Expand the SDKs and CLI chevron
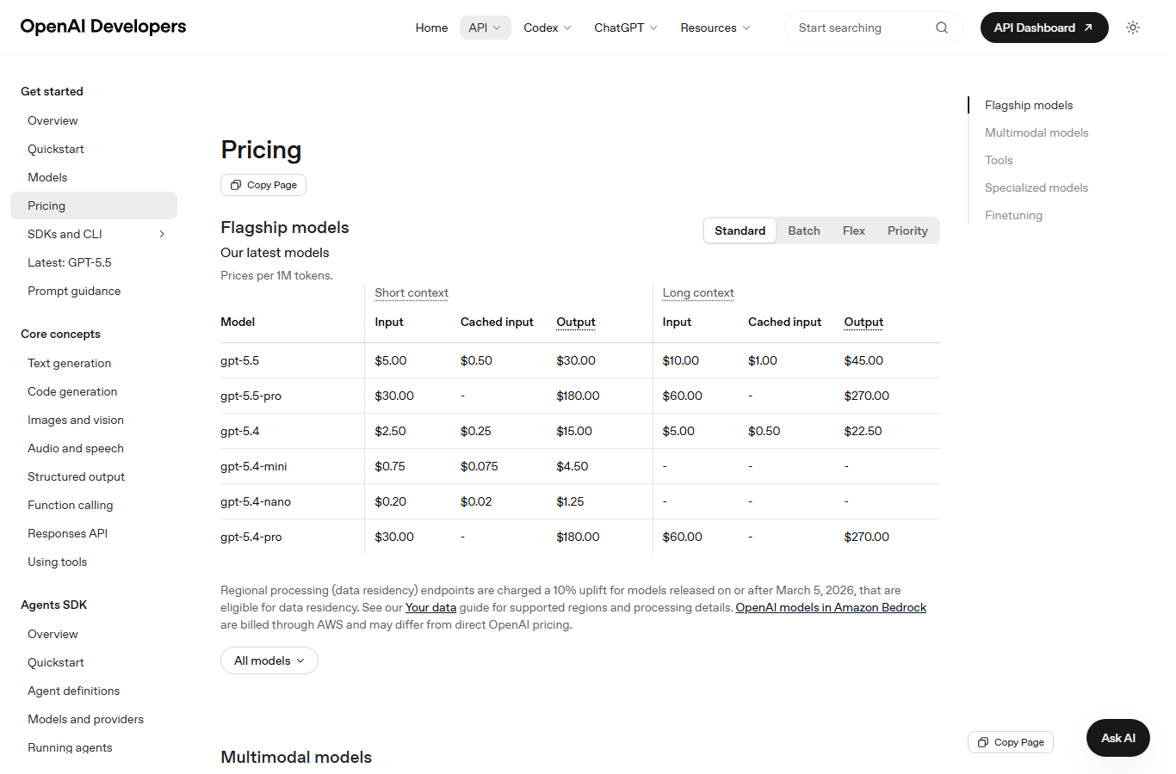 click(162, 234)
